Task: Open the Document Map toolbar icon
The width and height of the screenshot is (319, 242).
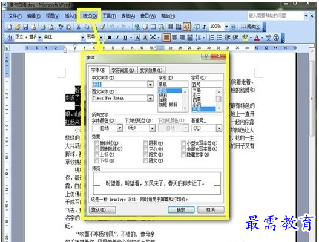Action: pyautogui.click(x=196, y=27)
